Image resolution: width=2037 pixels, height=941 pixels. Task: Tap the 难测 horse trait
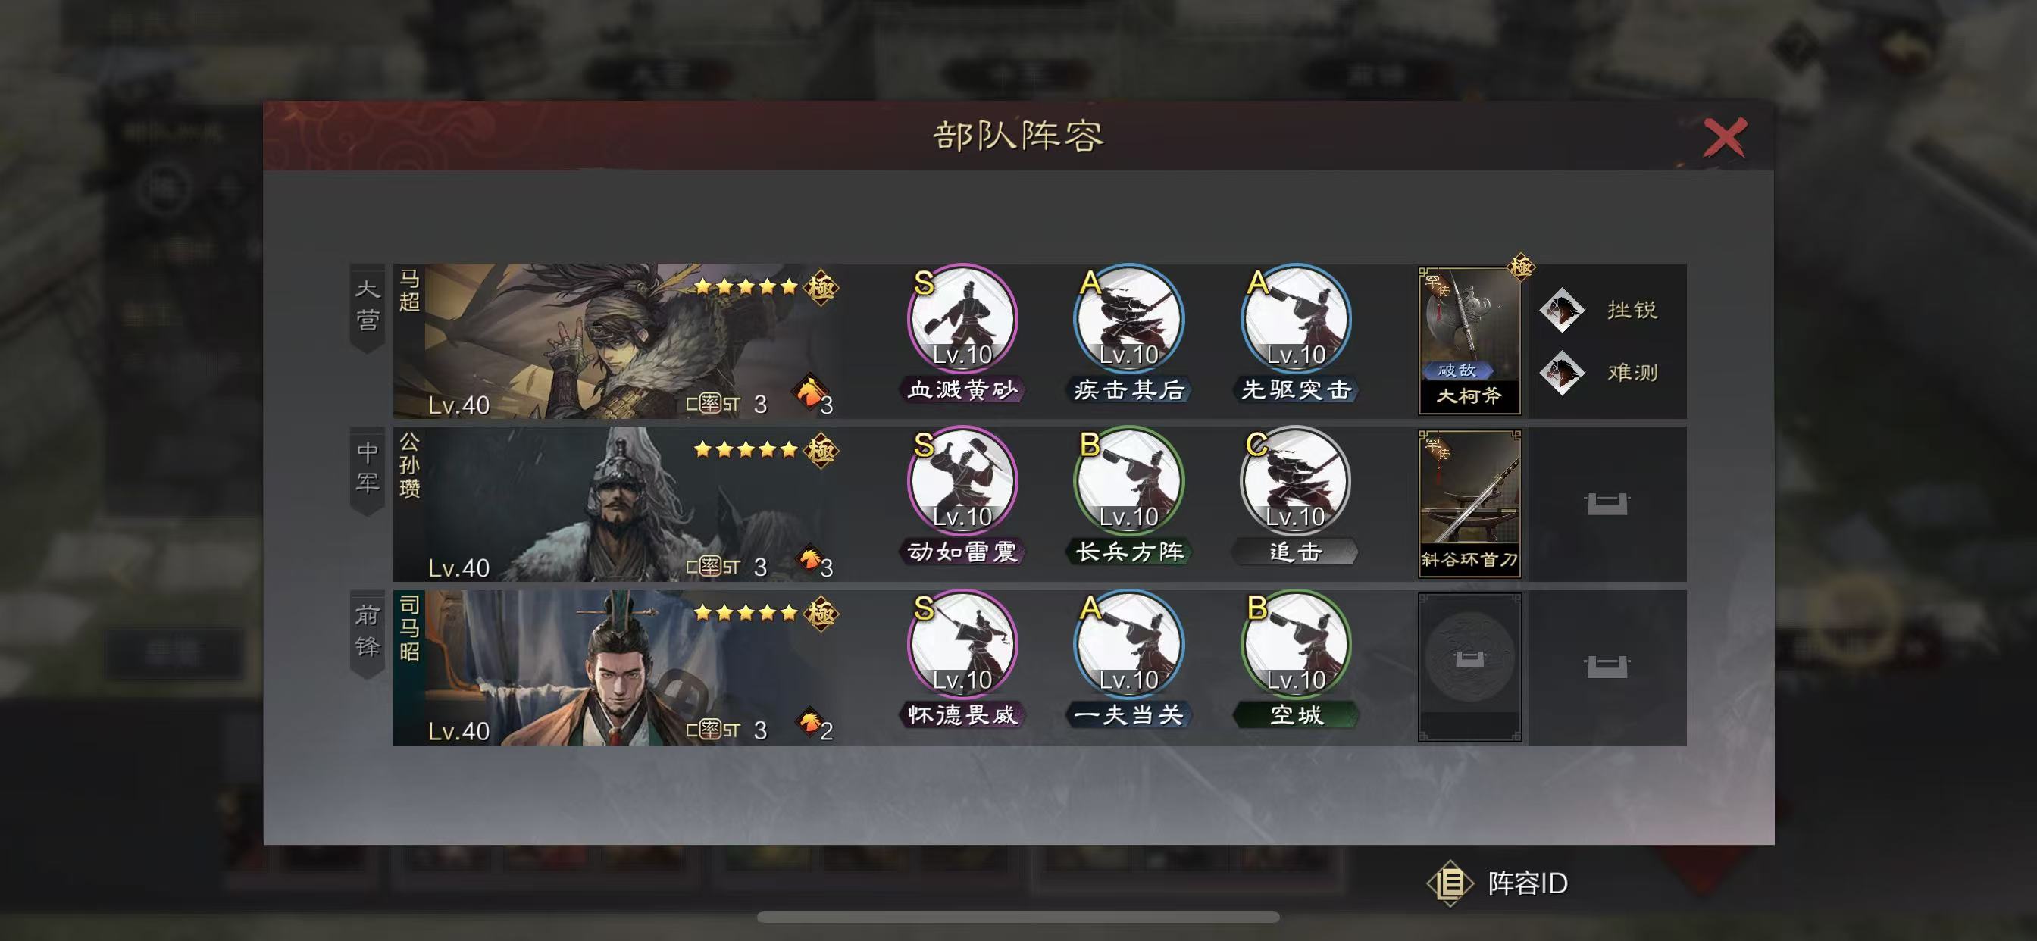tap(1600, 373)
